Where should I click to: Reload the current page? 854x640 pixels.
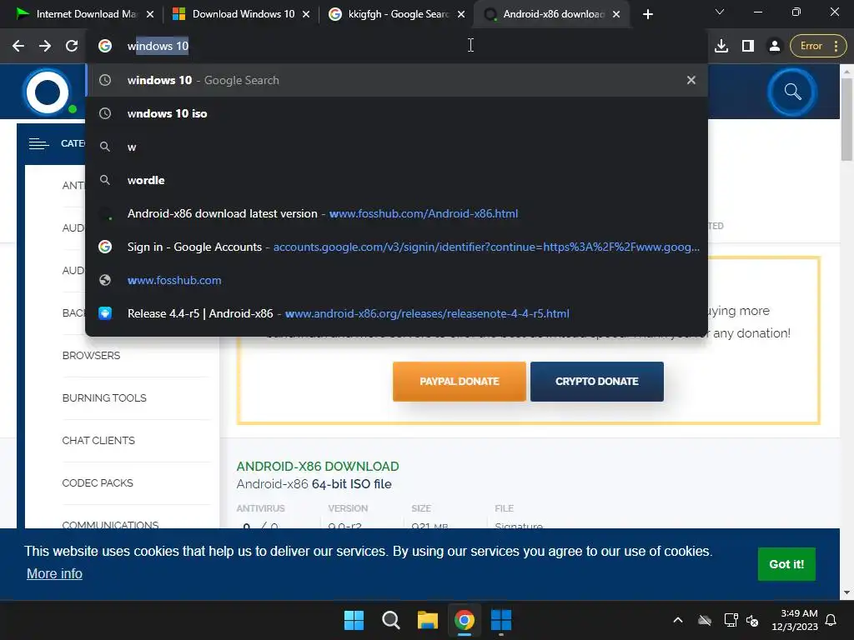click(72, 46)
